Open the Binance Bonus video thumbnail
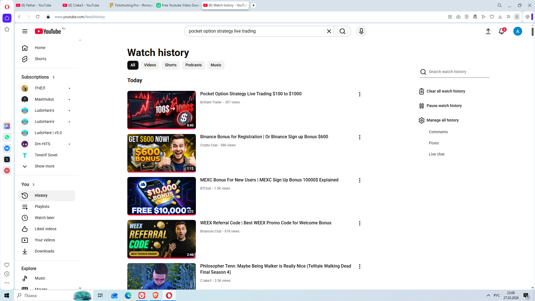The height and width of the screenshot is (301, 535). (x=161, y=153)
